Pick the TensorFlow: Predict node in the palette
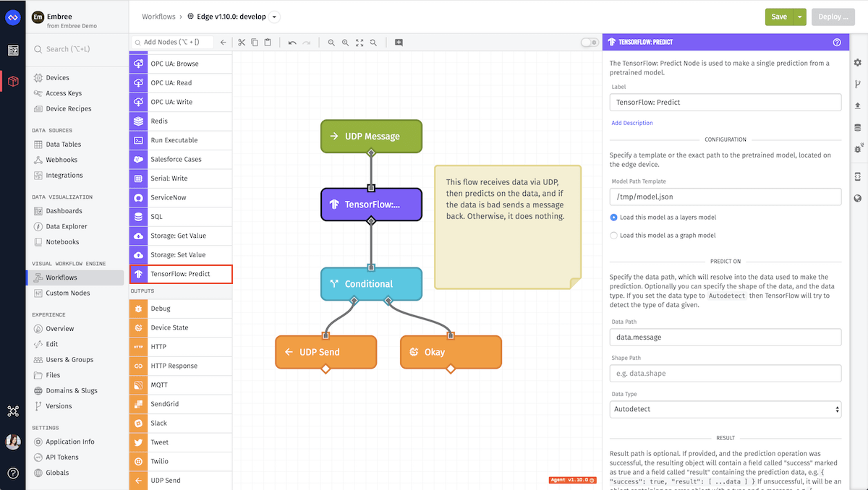 (x=181, y=274)
